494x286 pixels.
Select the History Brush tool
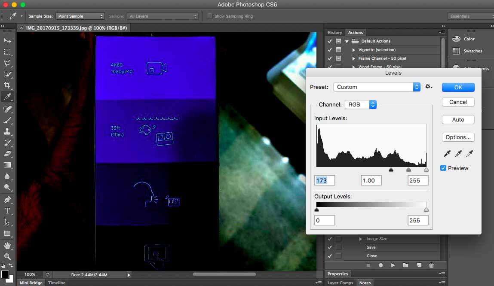(x=7, y=143)
